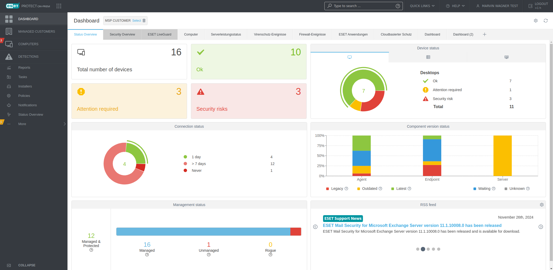
Task: Click the Logout icon
Action: [x=530, y=6]
